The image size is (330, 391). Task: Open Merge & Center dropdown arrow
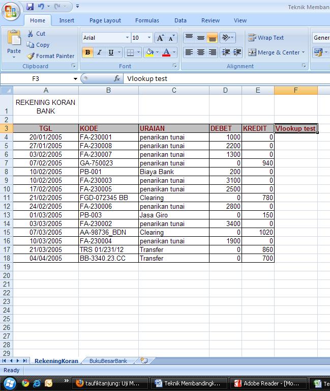[x=304, y=52]
